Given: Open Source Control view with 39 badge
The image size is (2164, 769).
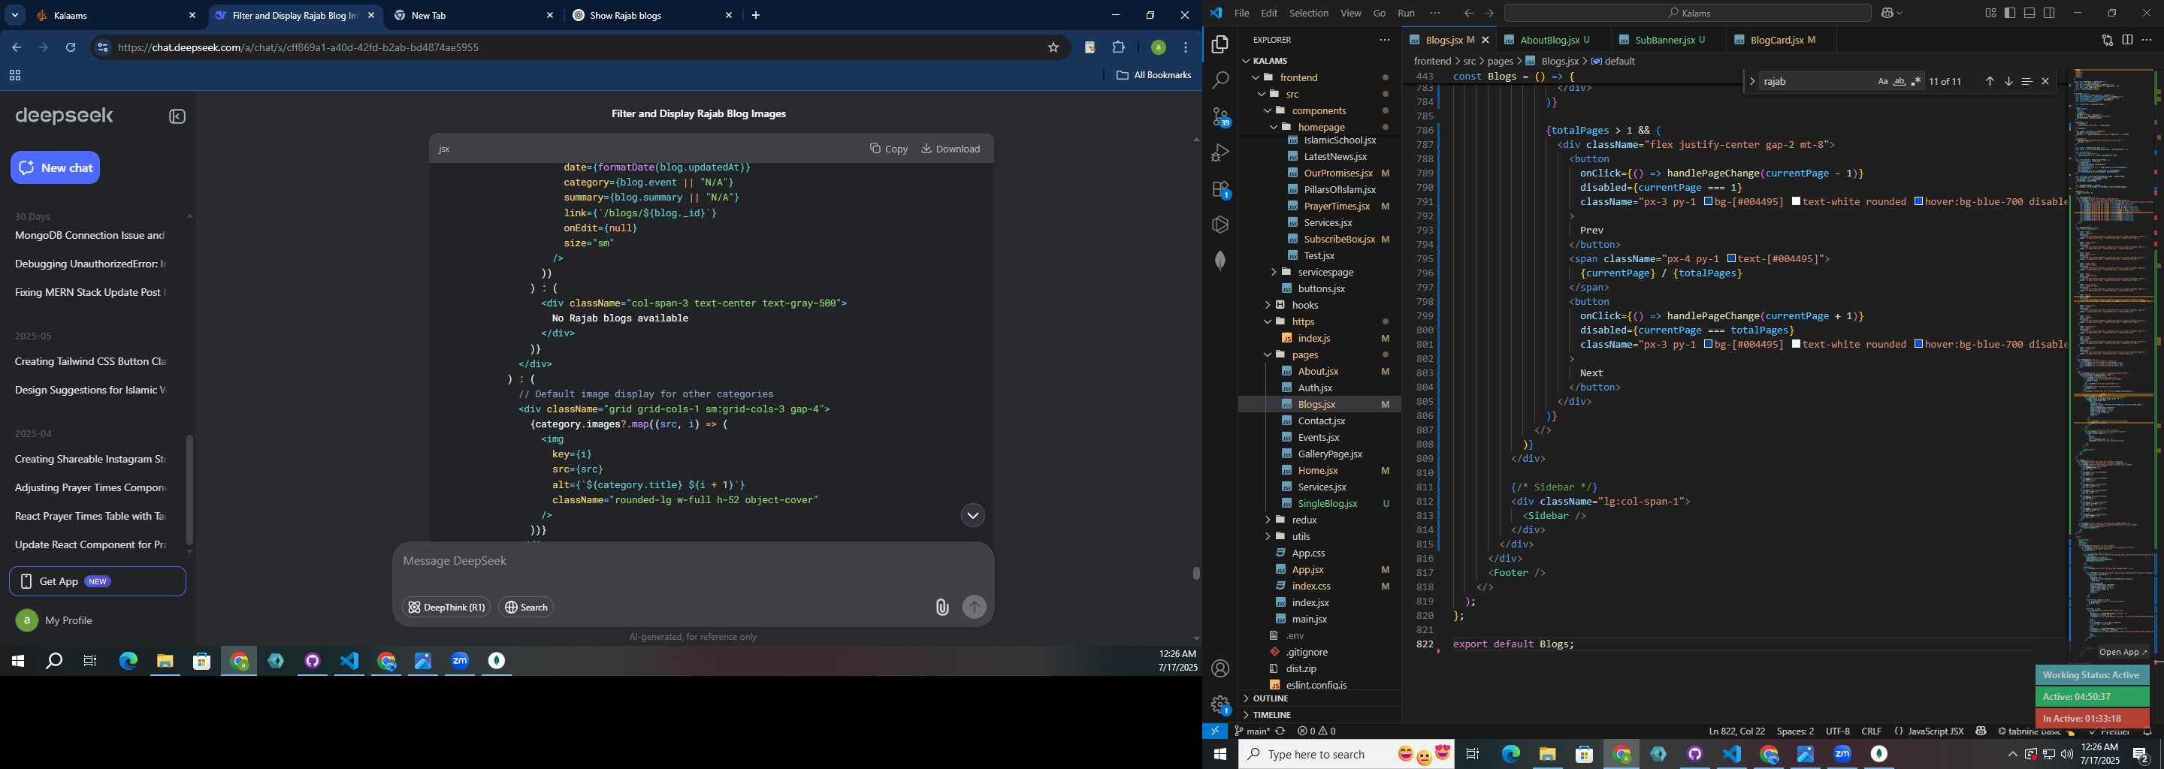Looking at the screenshot, I should 1220,116.
